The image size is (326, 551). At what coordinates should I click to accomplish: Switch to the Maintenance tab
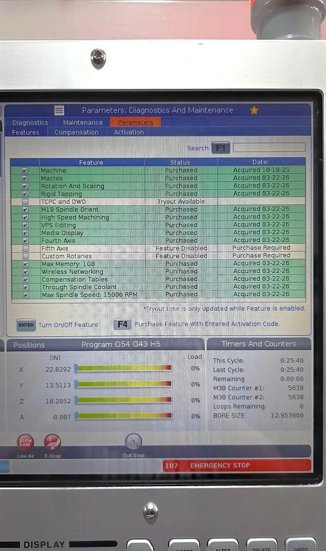[83, 122]
